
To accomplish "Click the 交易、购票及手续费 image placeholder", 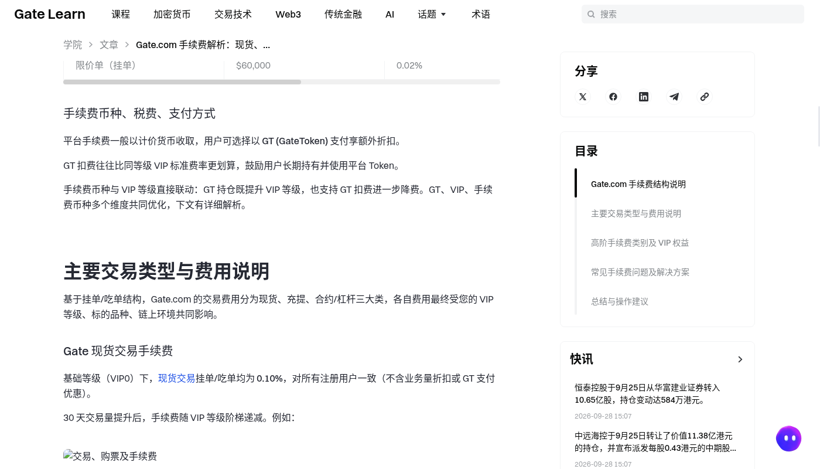I will click(110, 456).
